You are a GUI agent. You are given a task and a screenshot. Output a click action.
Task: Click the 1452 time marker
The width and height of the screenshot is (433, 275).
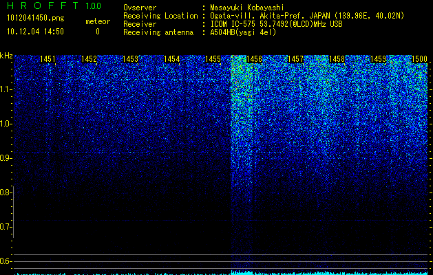point(89,59)
